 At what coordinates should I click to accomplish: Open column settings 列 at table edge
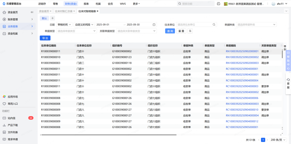pos(285,48)
